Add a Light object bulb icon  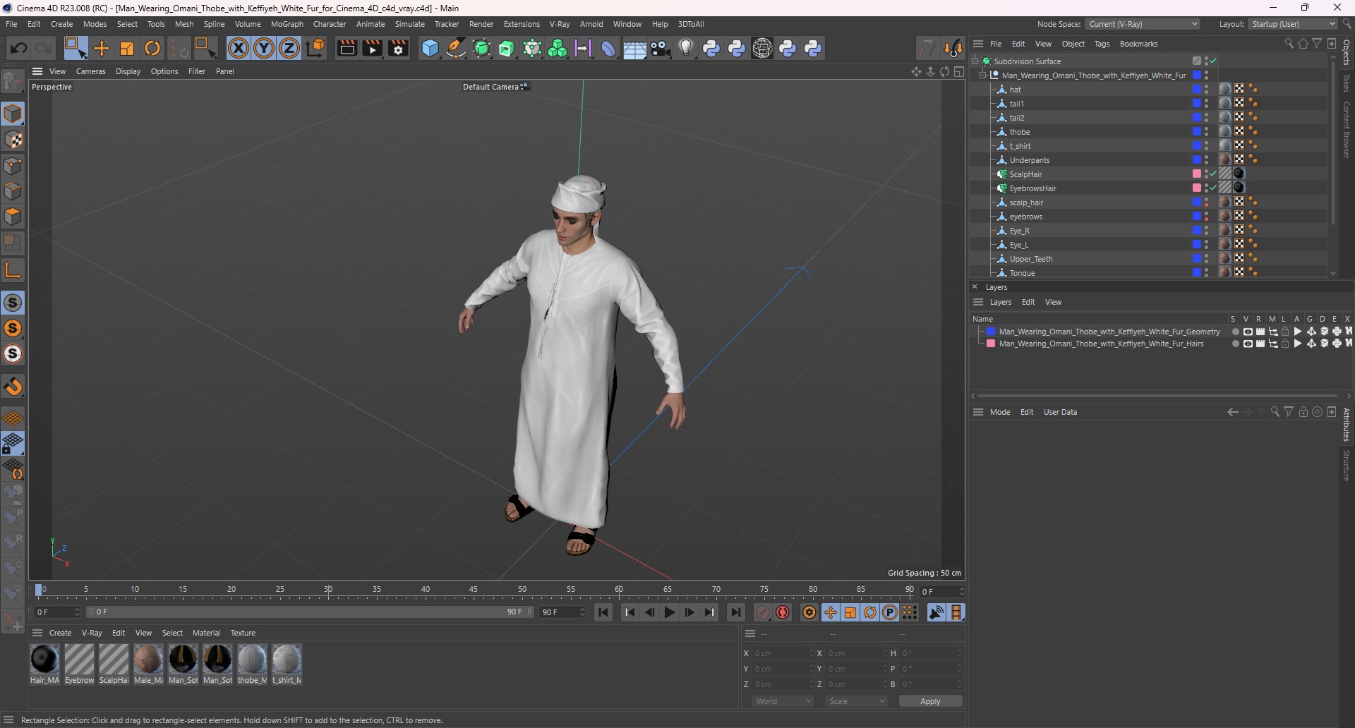686,48
